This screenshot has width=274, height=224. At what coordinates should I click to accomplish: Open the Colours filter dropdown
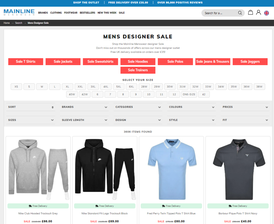pyautogui.click(x=191, y=107)
